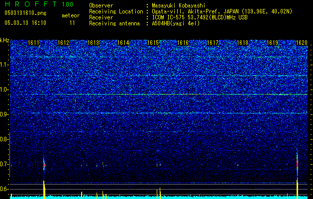This screenshot has height=199, width=313.
Task: Click the Receiving antenna label
Action: [x=114, y=23]
